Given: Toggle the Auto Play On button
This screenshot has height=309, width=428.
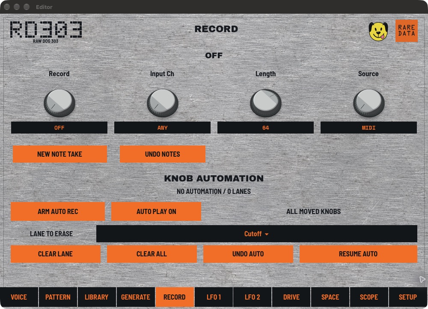Looking at the screenshot, I should [x=156, y=211].
